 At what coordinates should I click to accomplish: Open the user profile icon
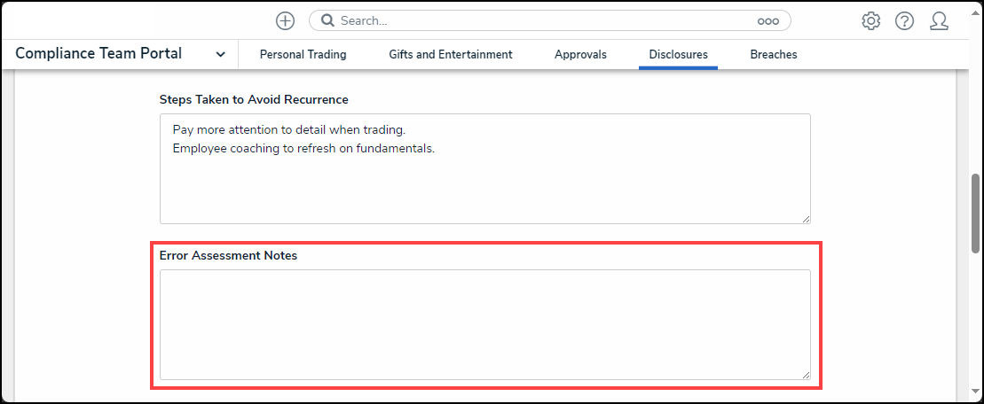click(x=939, y=20)
